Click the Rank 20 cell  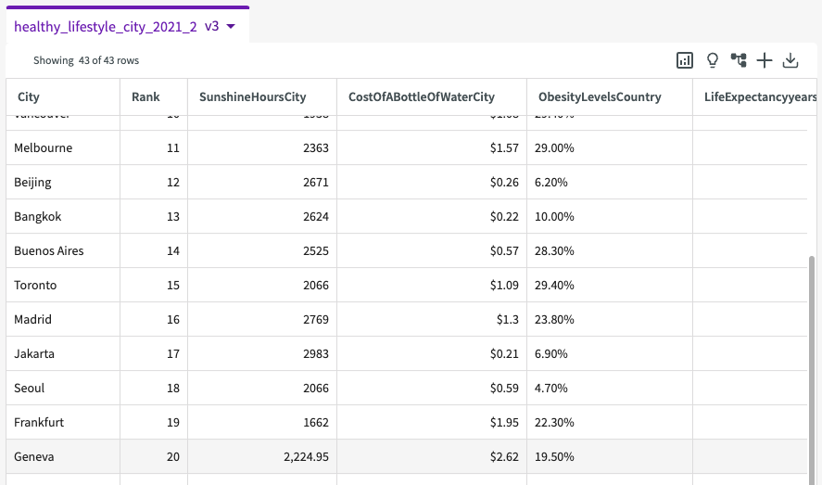pos(154,456)
